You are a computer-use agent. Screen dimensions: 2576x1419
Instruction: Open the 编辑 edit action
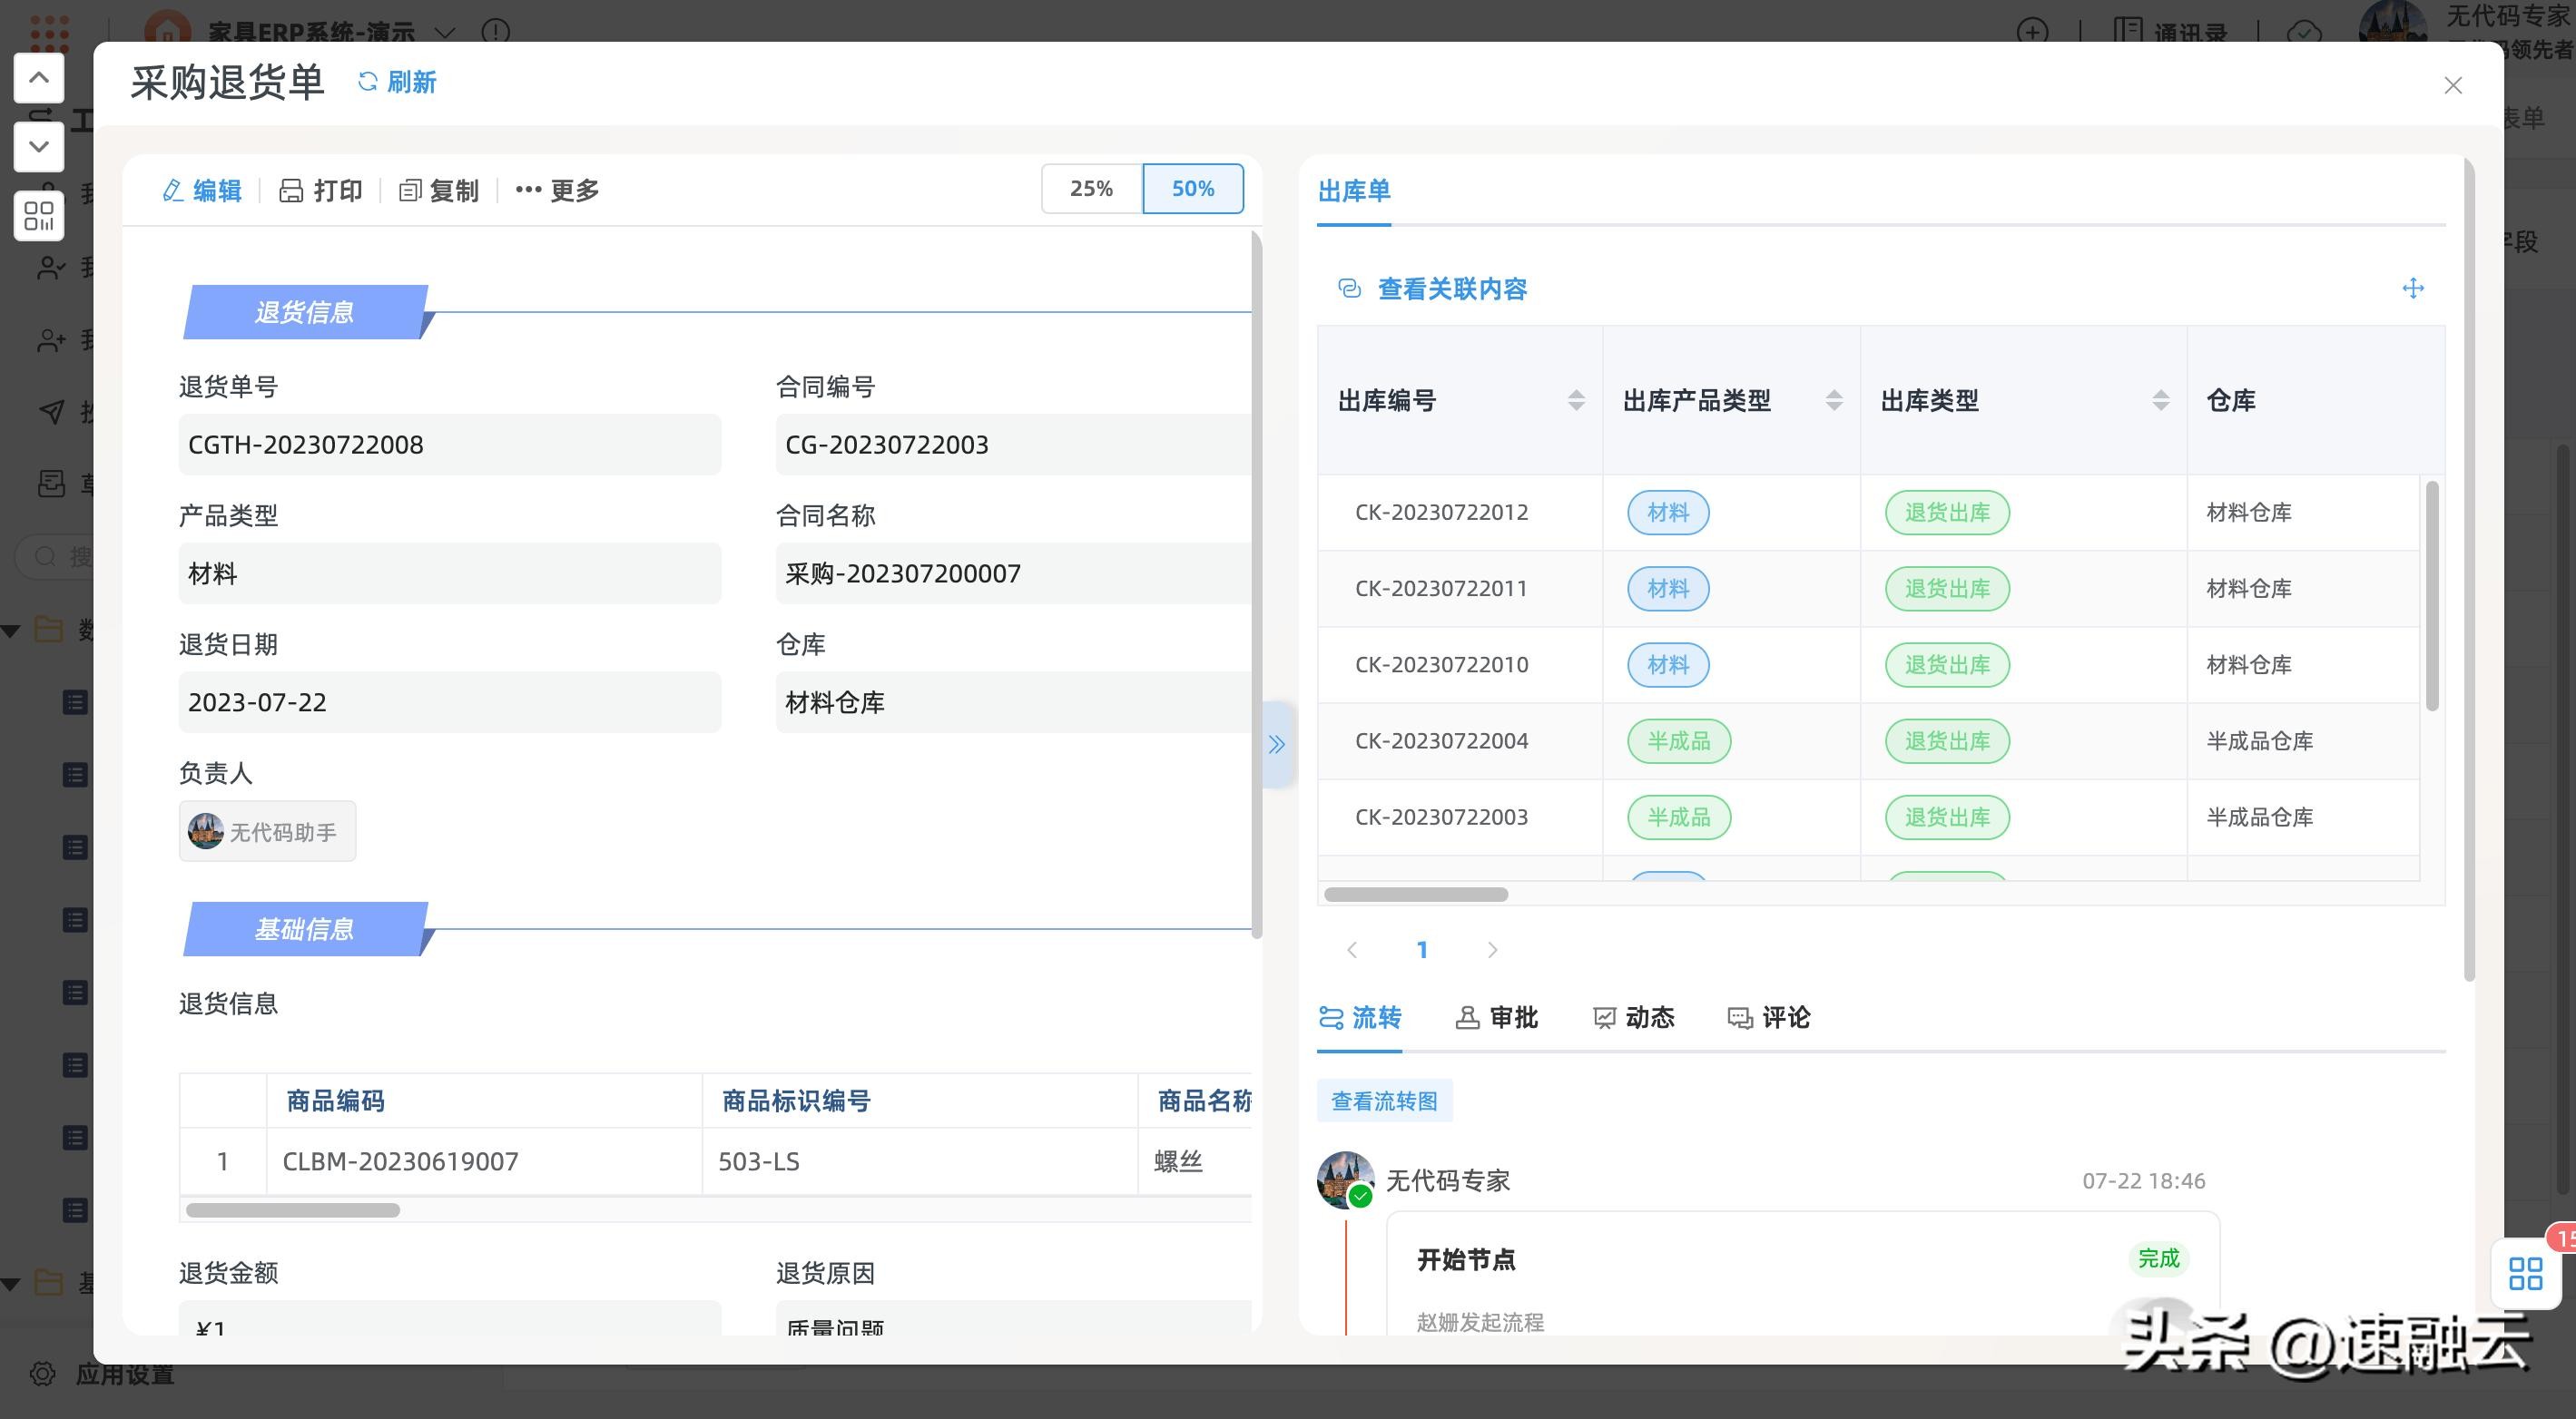tap(202, 190)
